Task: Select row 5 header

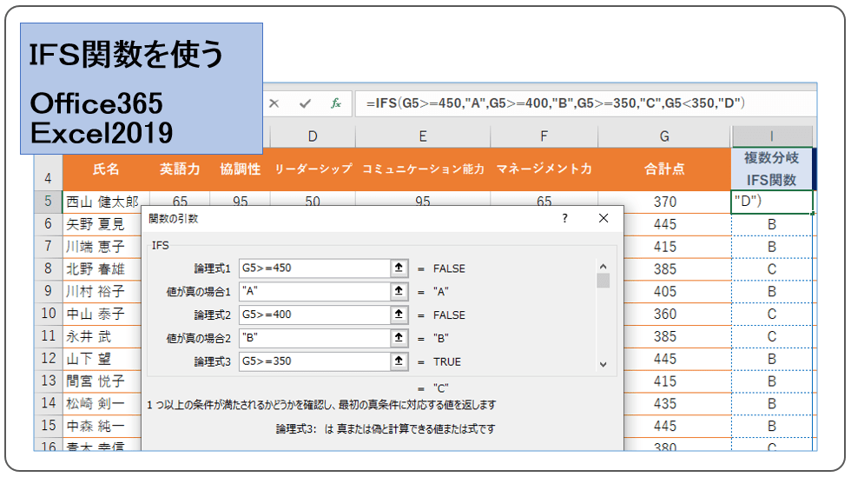Action: point(49,202)
